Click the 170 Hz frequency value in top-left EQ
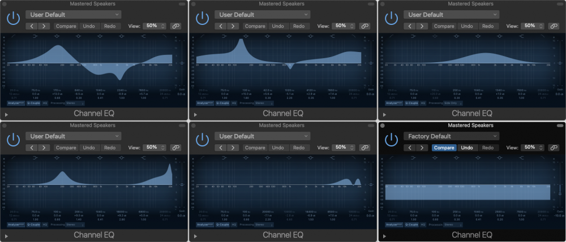This screenshot has height=242, width=566. click(x=57, y=90)
